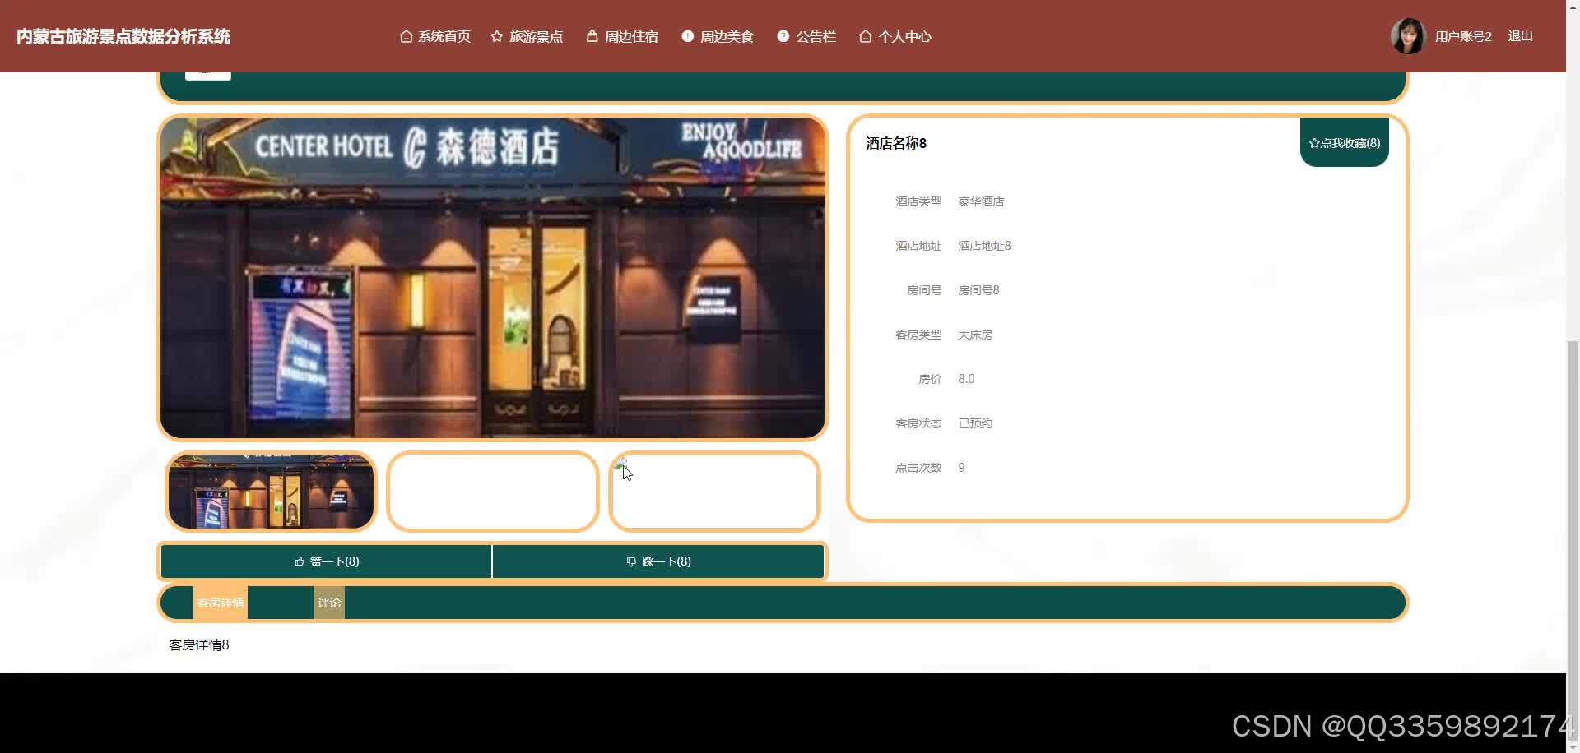1580x753 pixels.
Task: Select the third thumbnail with broken image
Action: tap(714, 491)
